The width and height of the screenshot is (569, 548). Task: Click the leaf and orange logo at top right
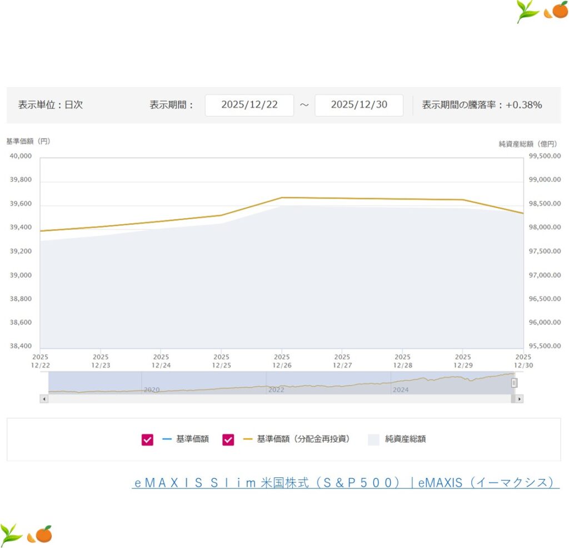542,11
